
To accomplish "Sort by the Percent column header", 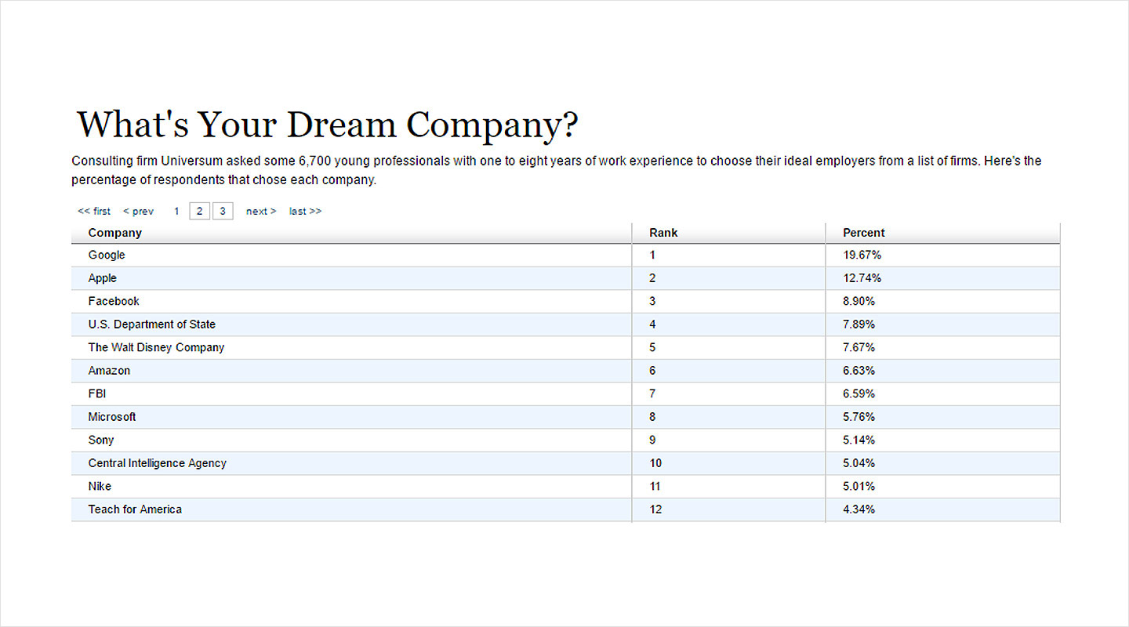I will (x=863, y=233).
